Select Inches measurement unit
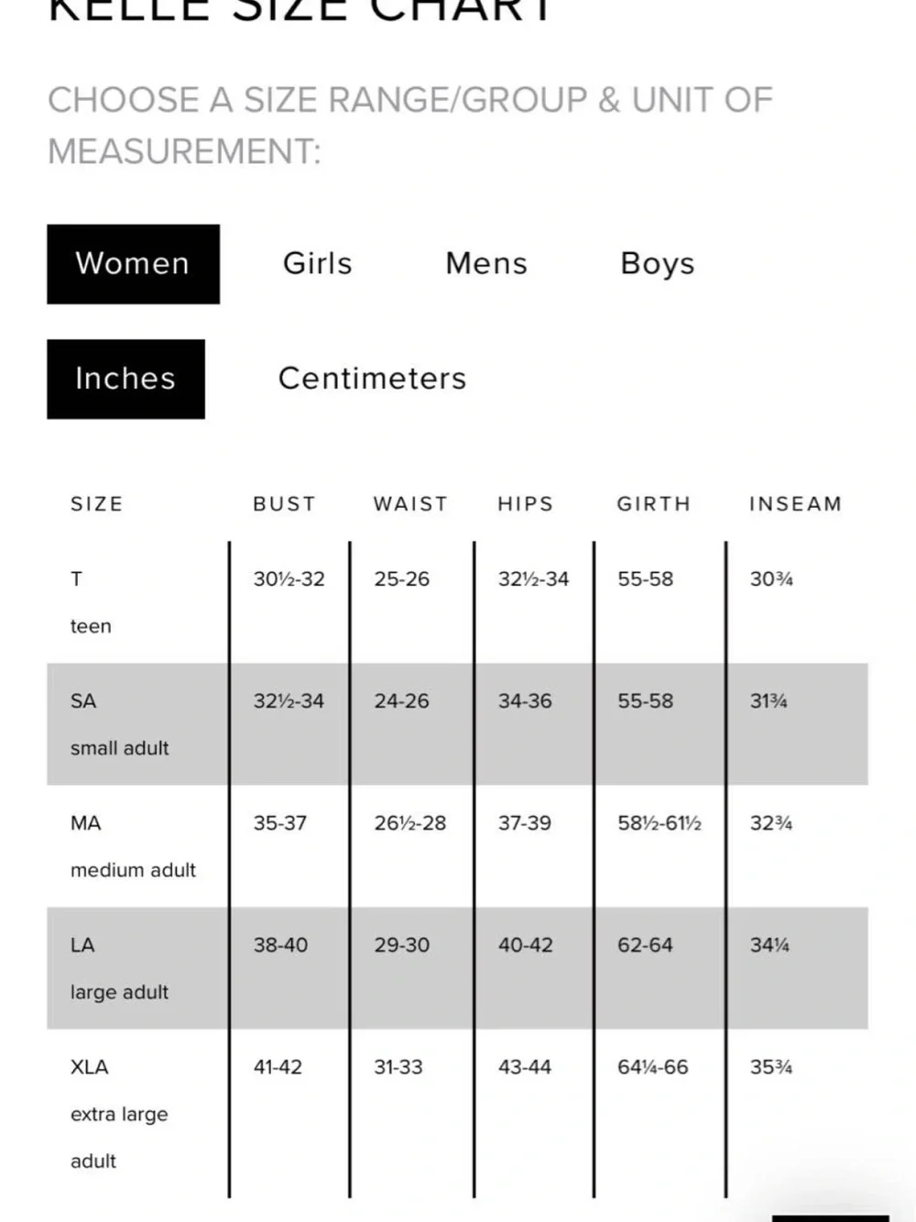This screenshot has height=1222, width=916. pos(125,379)
